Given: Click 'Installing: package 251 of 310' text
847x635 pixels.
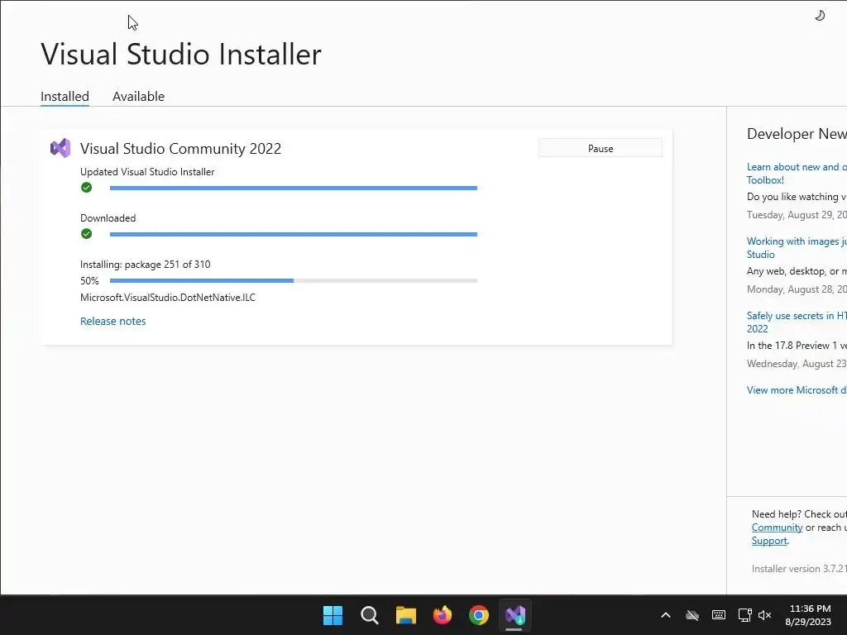Looking at the screenshot, I should point(146,265).
